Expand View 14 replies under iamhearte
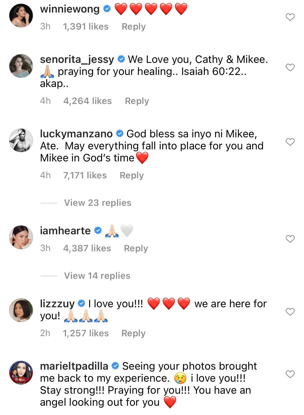 97,276
